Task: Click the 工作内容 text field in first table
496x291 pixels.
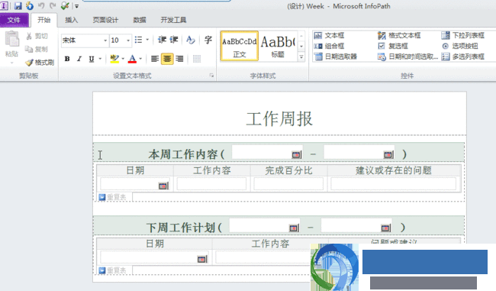Action: (x=211, y=183)
